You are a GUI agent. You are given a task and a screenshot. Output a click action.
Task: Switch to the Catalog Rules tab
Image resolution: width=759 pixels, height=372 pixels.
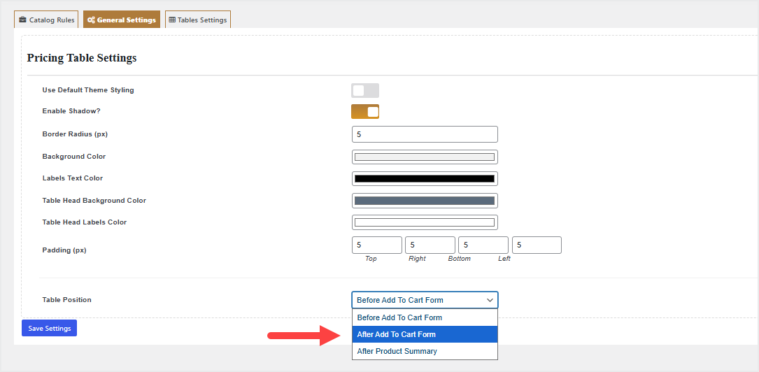point(46,20)
